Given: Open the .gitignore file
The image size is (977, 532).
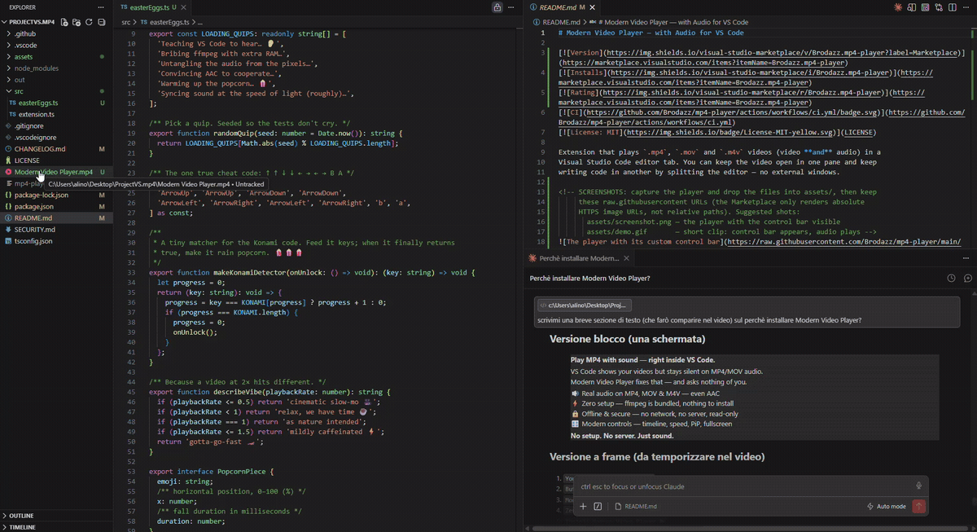Looking at the screenshot, I should point(56,125).
